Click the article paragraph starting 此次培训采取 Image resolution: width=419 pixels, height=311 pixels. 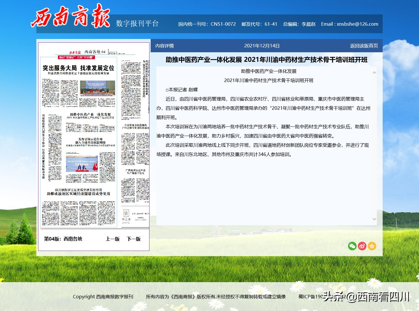(x=263, y=150)
